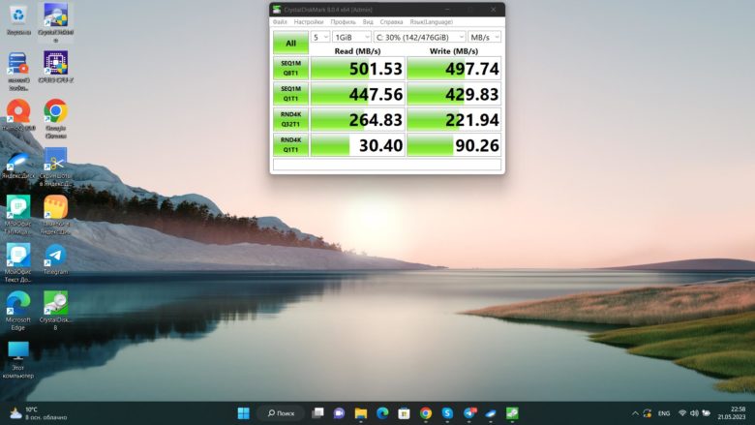Viewport: 755px width, 425px height.
Task: Open Skype from the taskbar
Action: coord(447,413)
